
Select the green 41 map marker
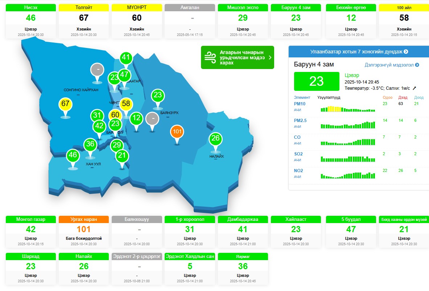pos(125,57)
